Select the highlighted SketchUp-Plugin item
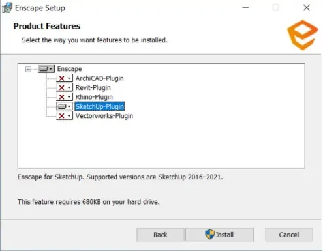The height and width of the screenshot is (251, 323). (x=100, y=106)
